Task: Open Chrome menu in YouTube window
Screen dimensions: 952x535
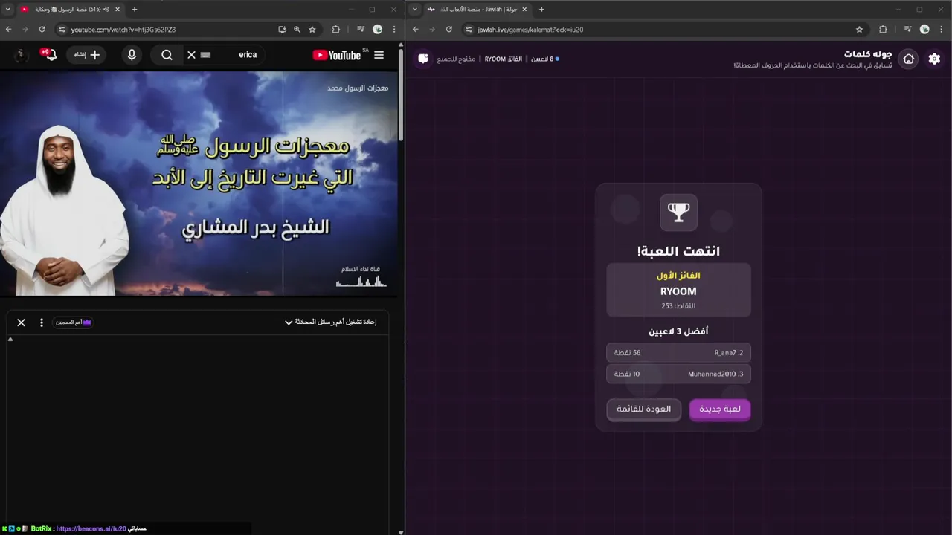Action: (394, 30)
